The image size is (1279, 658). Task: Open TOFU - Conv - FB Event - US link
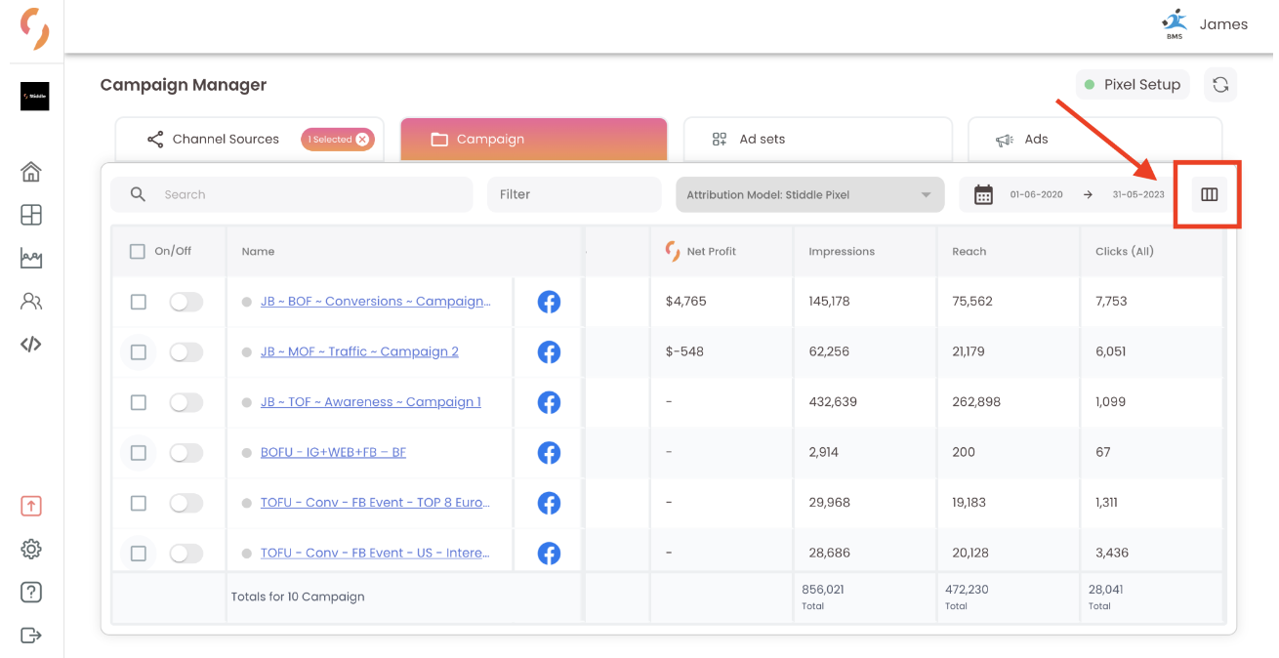coord(375,554)
